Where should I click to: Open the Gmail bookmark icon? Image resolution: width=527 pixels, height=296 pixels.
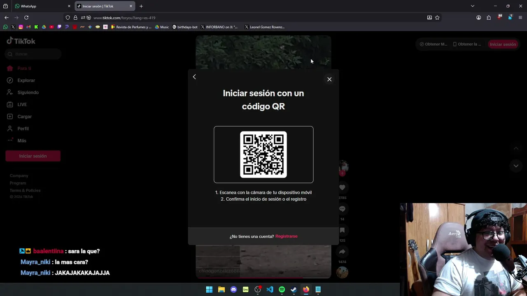click(x=28, y=27)
